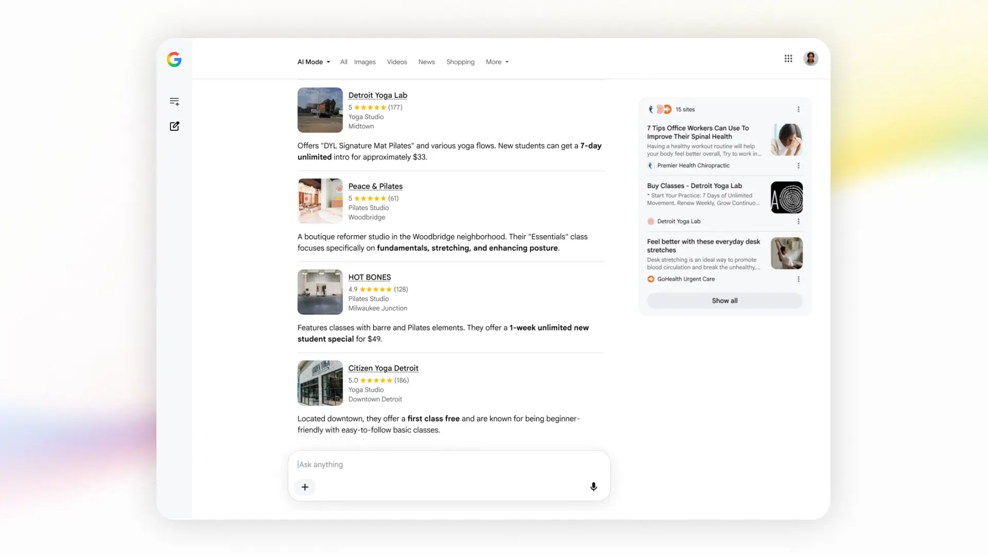Click the spinal health article thumbnail
Viewport: 988px width, 556px height.
(x=787, y=140)
